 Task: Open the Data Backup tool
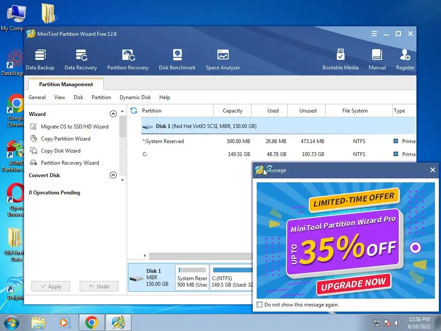40,59
